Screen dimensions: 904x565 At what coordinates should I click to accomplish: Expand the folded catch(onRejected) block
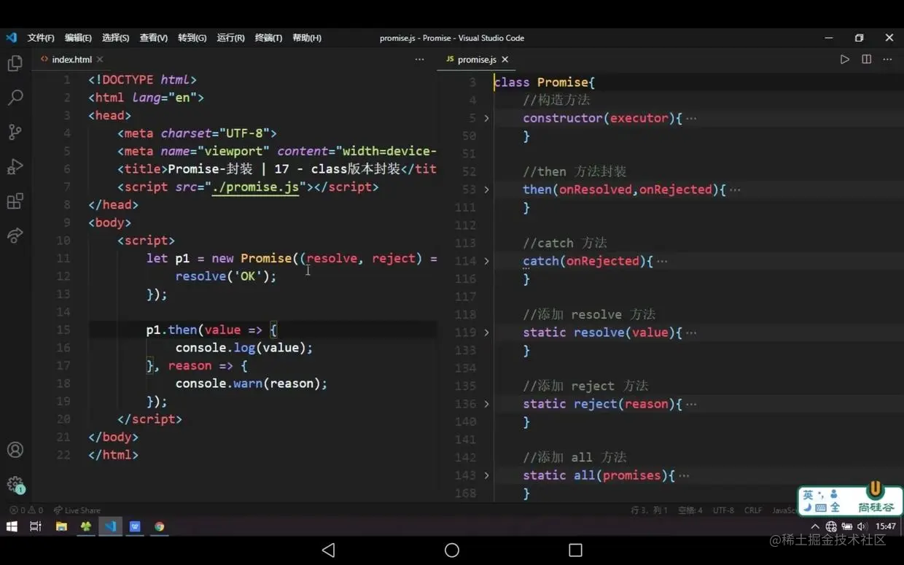tap(486, 261)
